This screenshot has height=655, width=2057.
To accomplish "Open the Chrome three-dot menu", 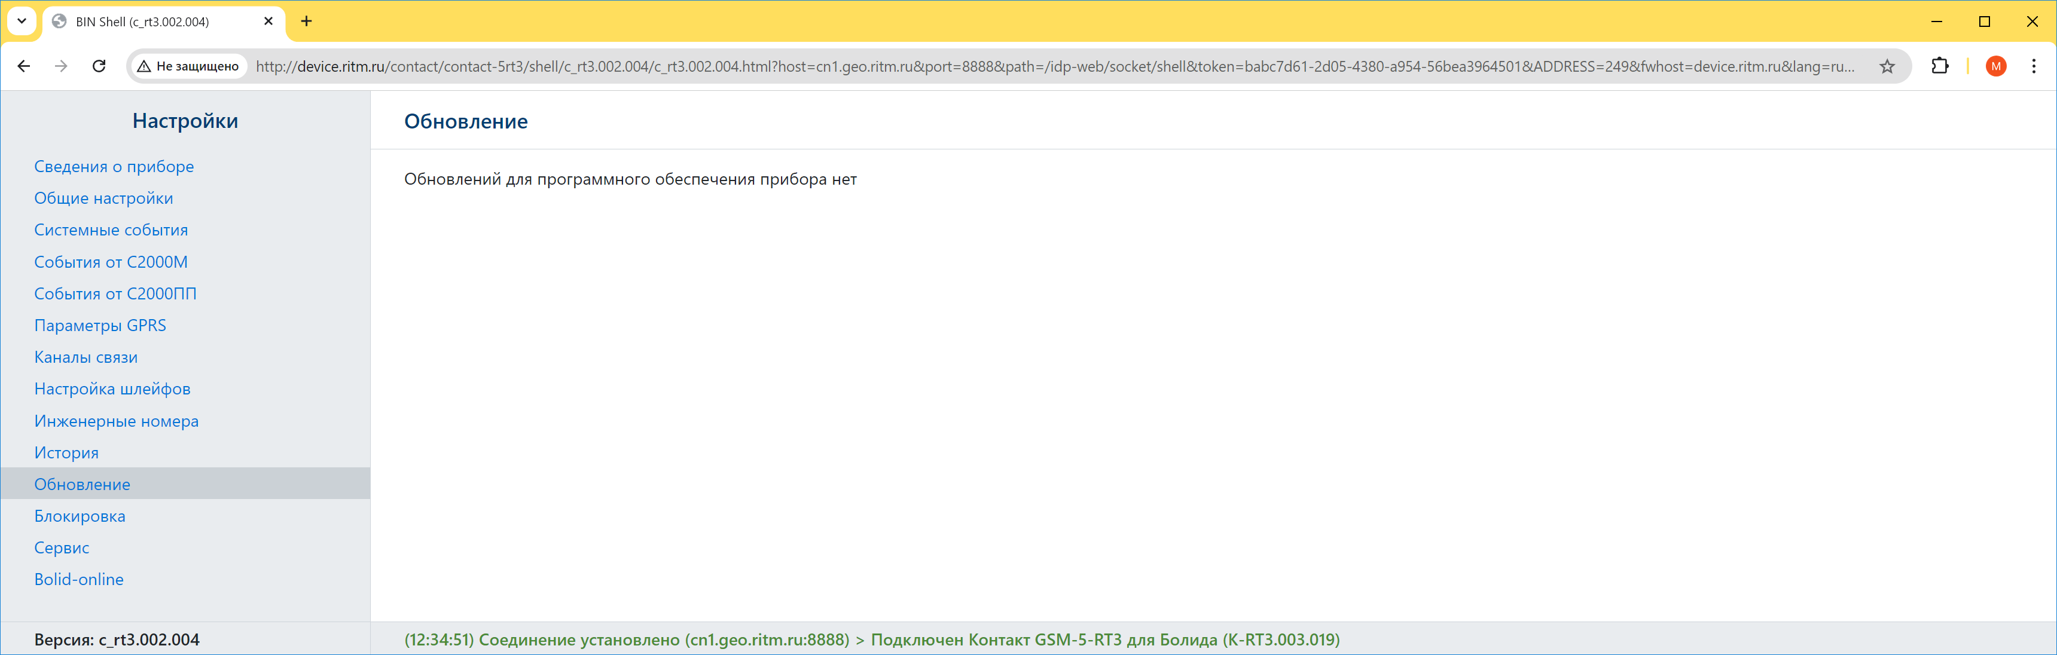I will [x=2034, y=66].
